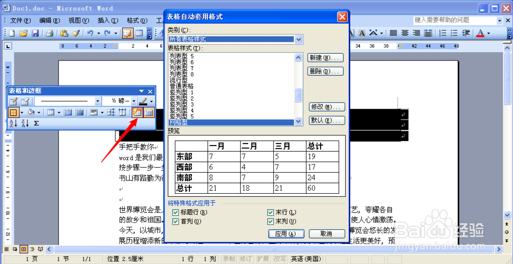Open the Tables and Borders toolbar options arrow
Screen dimensions: 513x264
142,91
